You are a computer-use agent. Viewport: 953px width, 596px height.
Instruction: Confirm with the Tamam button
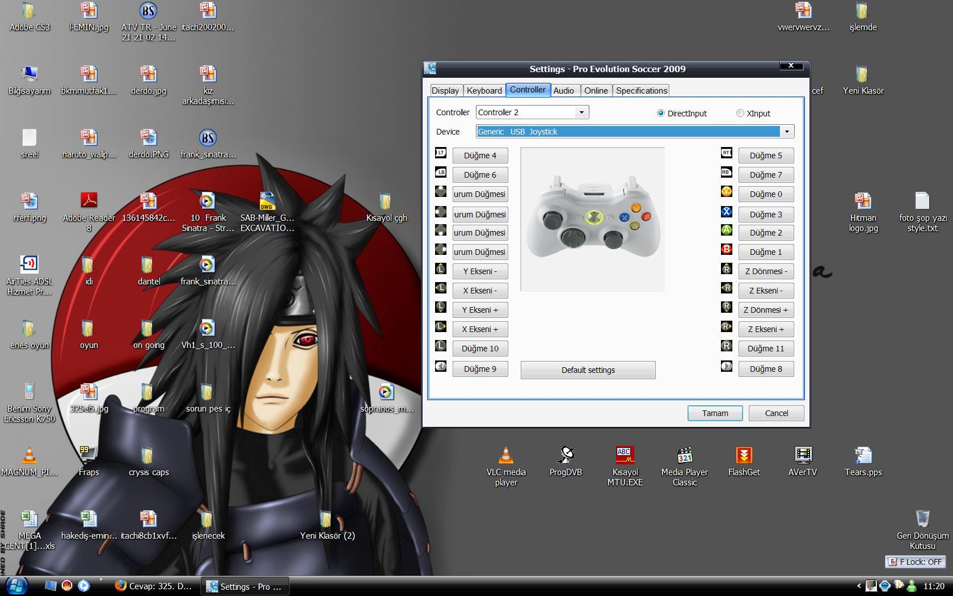click(715, 413)
